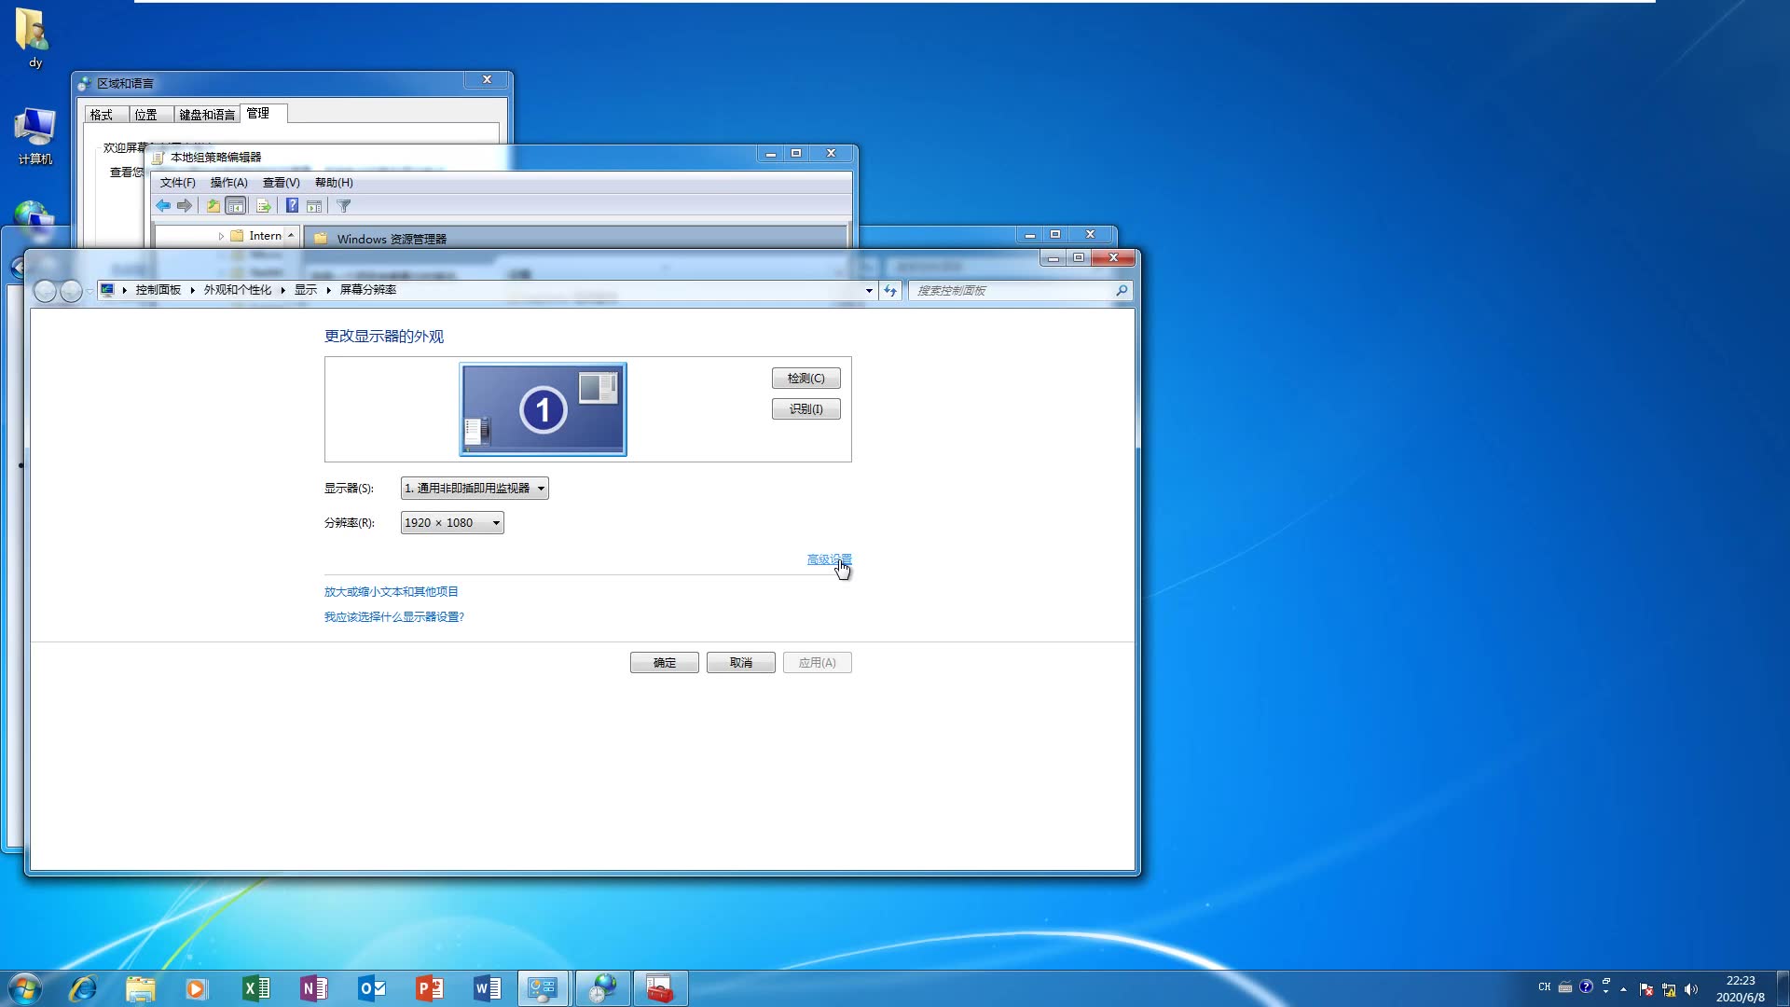1790x1007 pixels.
Task: Click the 外观和个性化 breadcrumb segment
Action: pyautogui.click(x=238, y=290)
